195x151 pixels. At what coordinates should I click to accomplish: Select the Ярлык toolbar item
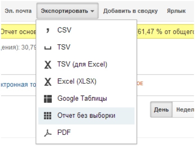[x=176, y=11]
